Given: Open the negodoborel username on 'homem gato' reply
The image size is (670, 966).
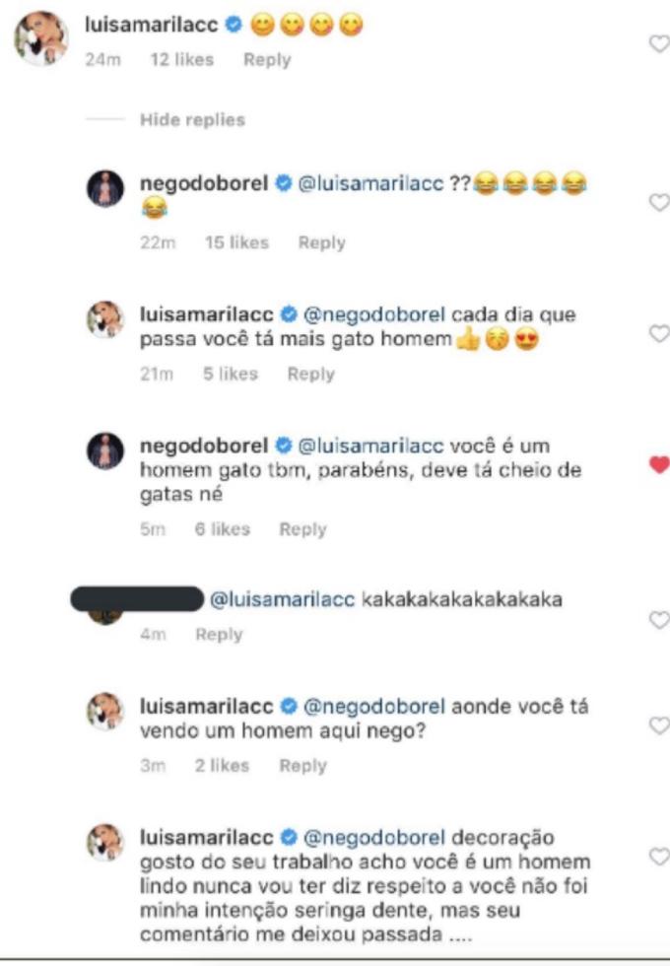Looking at the screenshot, I should [x=204, y=444].
